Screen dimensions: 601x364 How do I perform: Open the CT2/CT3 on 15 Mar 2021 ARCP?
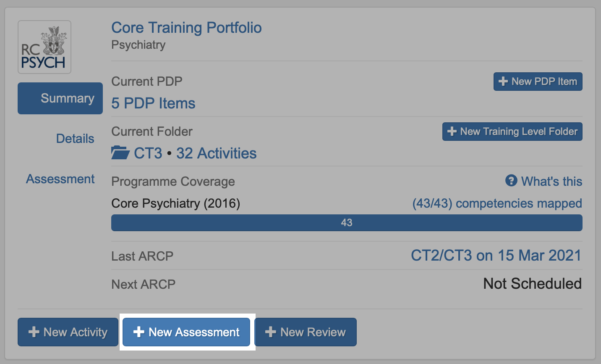[496, 256]
